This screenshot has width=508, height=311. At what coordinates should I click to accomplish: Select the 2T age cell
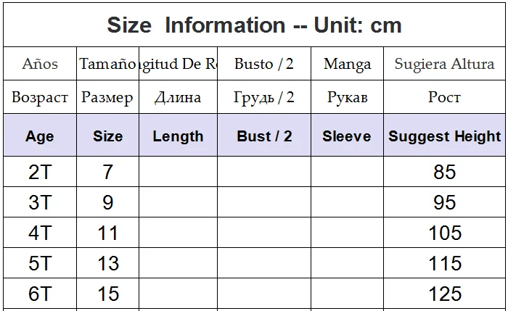point(40,172)
